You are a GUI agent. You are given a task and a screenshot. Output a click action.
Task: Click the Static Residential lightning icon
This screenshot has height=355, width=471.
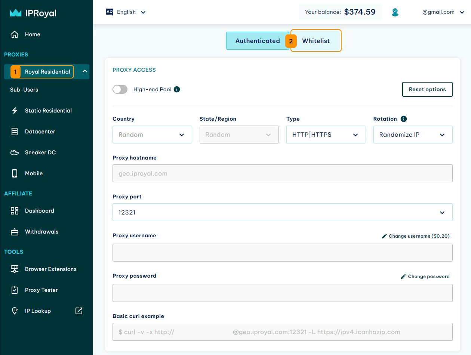(x=15, y=111)
